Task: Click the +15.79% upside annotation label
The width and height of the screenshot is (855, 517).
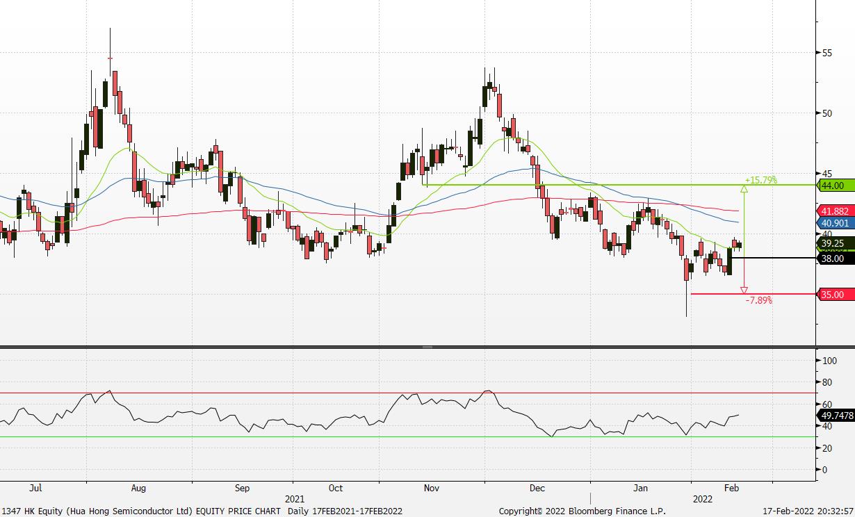Action: 760,180
